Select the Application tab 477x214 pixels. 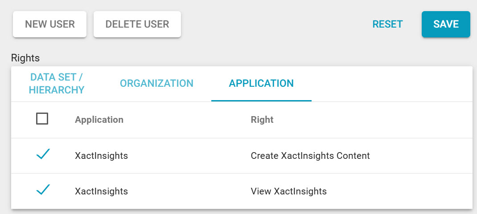pyautogui.click(x=261, y=83)
